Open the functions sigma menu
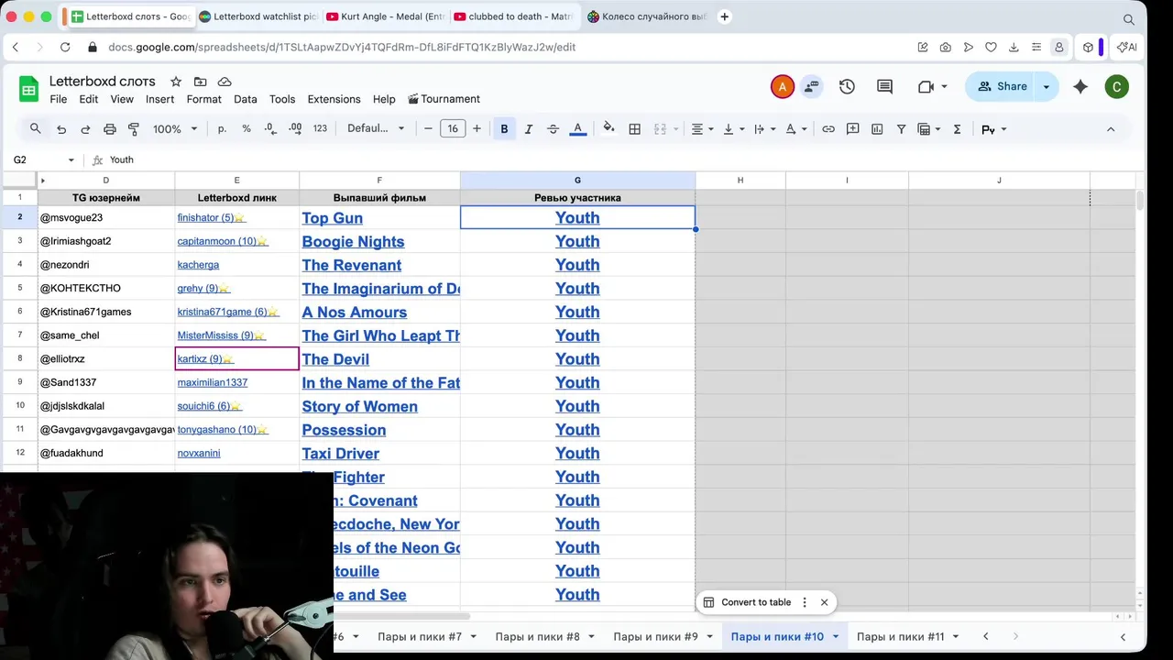 [957, 129]
